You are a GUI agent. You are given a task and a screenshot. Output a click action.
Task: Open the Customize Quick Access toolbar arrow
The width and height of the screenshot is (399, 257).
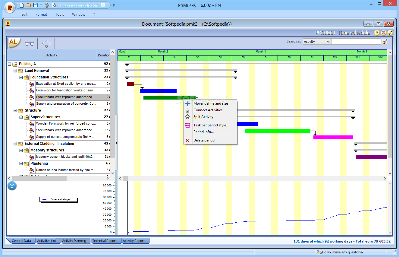pyautogui.click(x=114, y=5)
